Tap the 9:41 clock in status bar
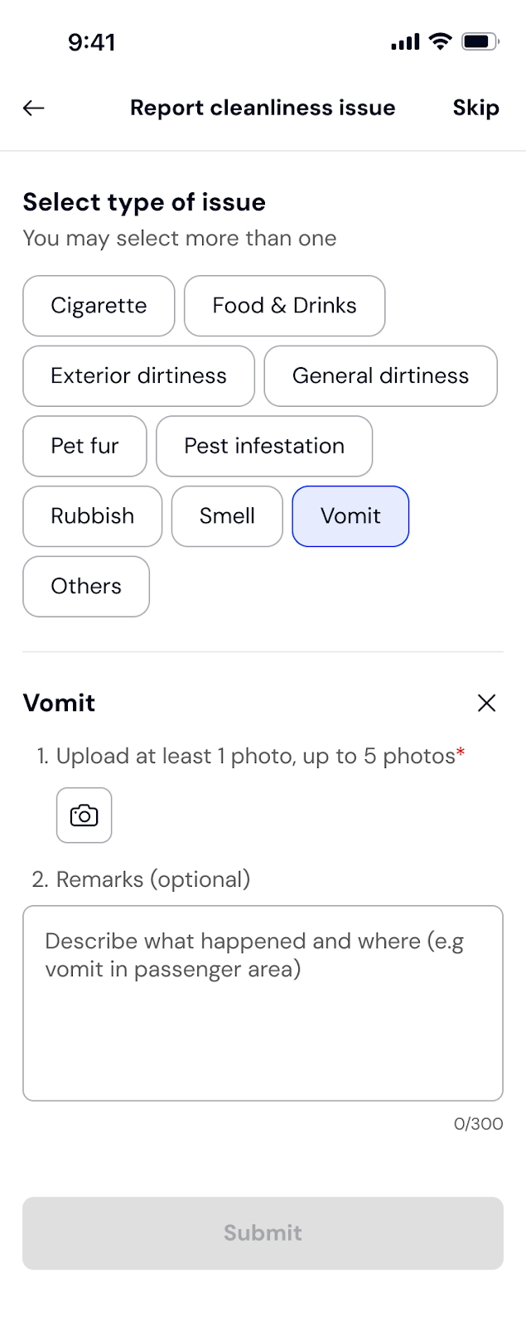The image size is (526, 1326). 92,42
